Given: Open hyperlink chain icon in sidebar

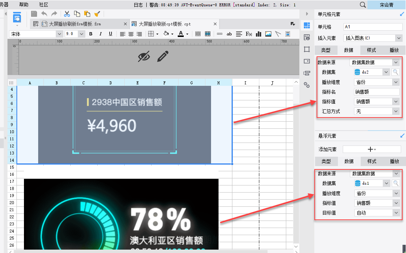Looking at the screenshot, I should coord(307,85).
